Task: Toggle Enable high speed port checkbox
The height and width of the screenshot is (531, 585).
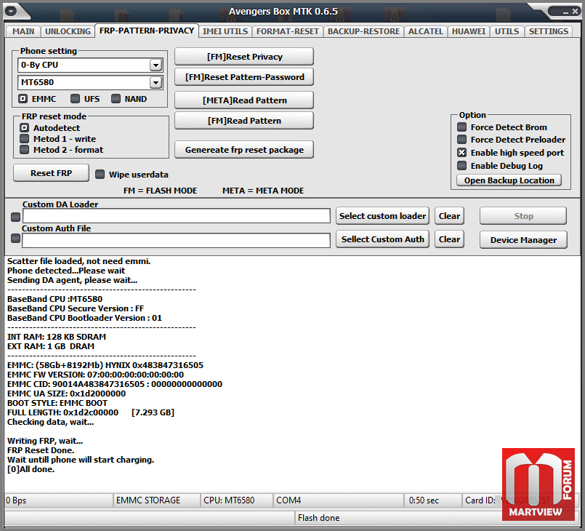Action: coord(462,153)
